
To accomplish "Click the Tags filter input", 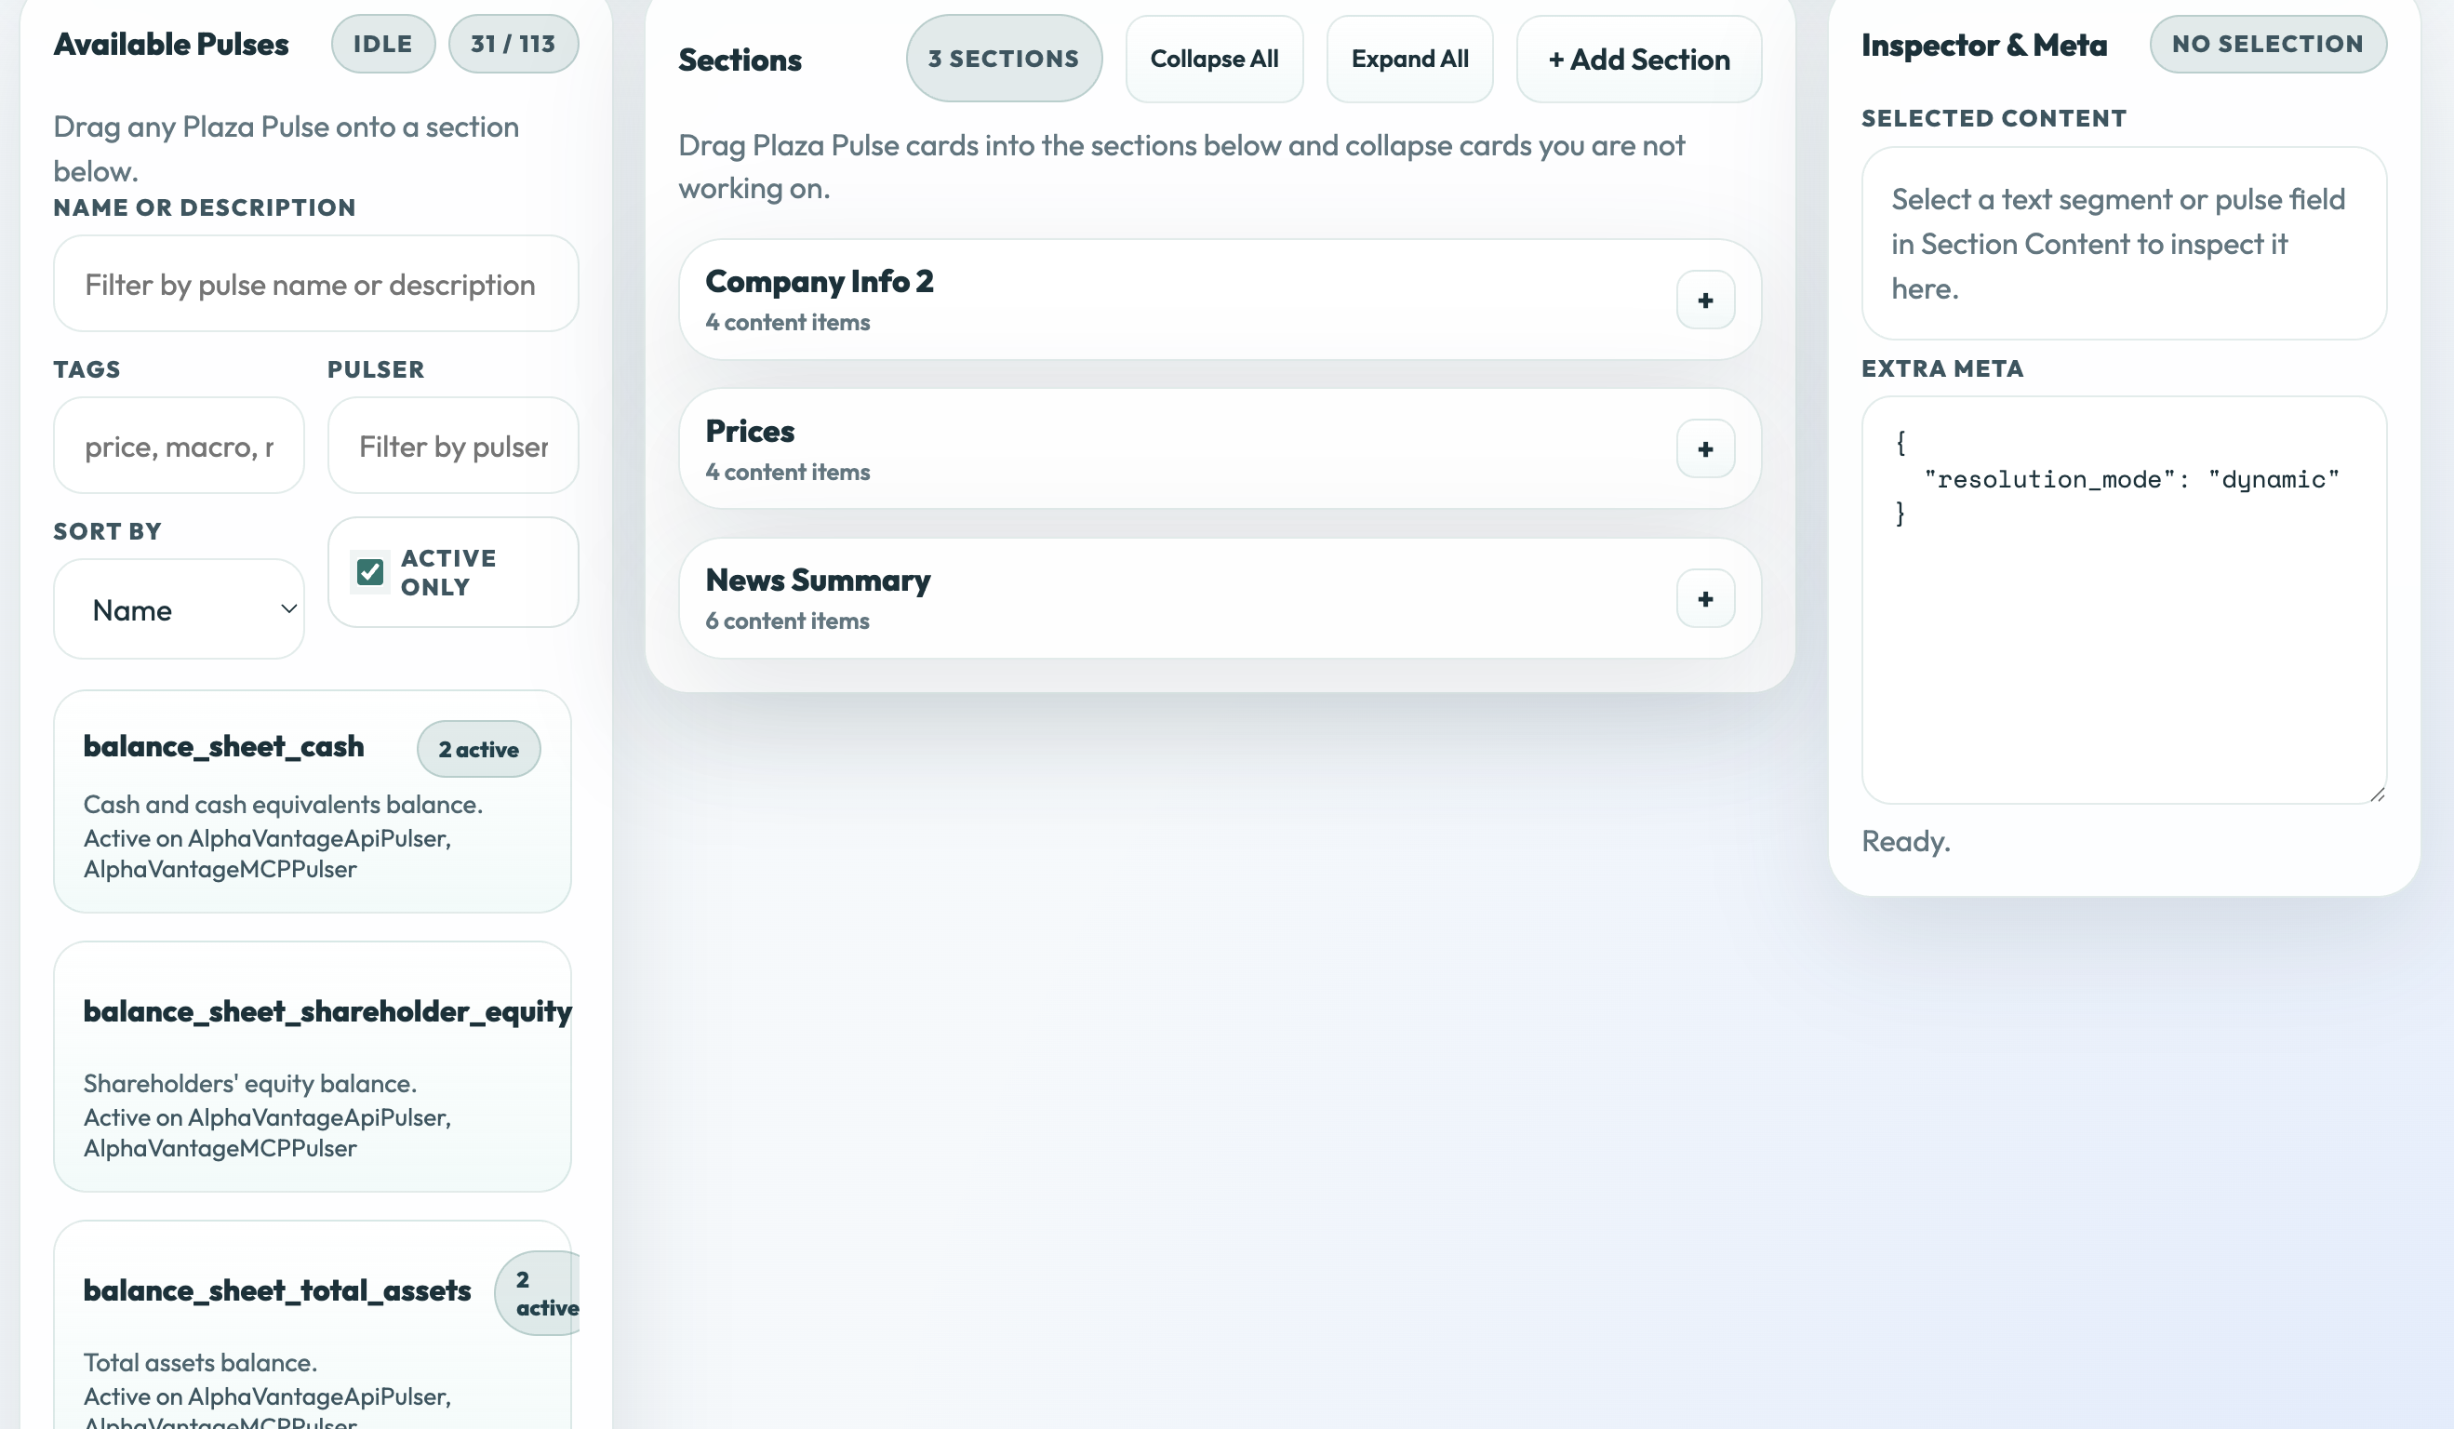I will coord(180,447).
